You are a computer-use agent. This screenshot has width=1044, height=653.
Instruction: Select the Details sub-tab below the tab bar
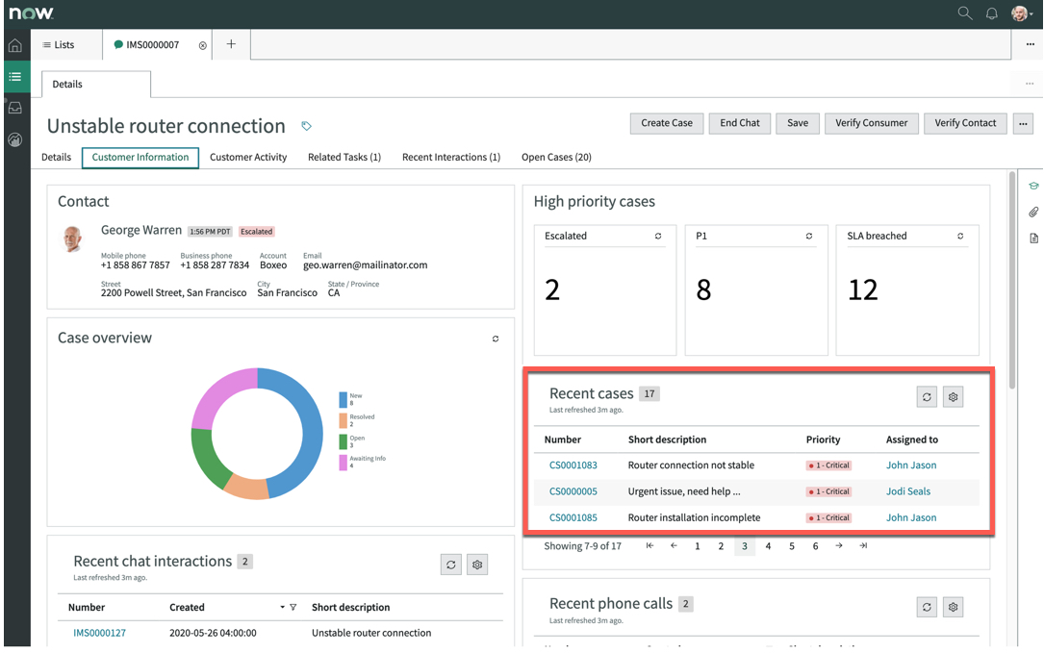(96, 84)
